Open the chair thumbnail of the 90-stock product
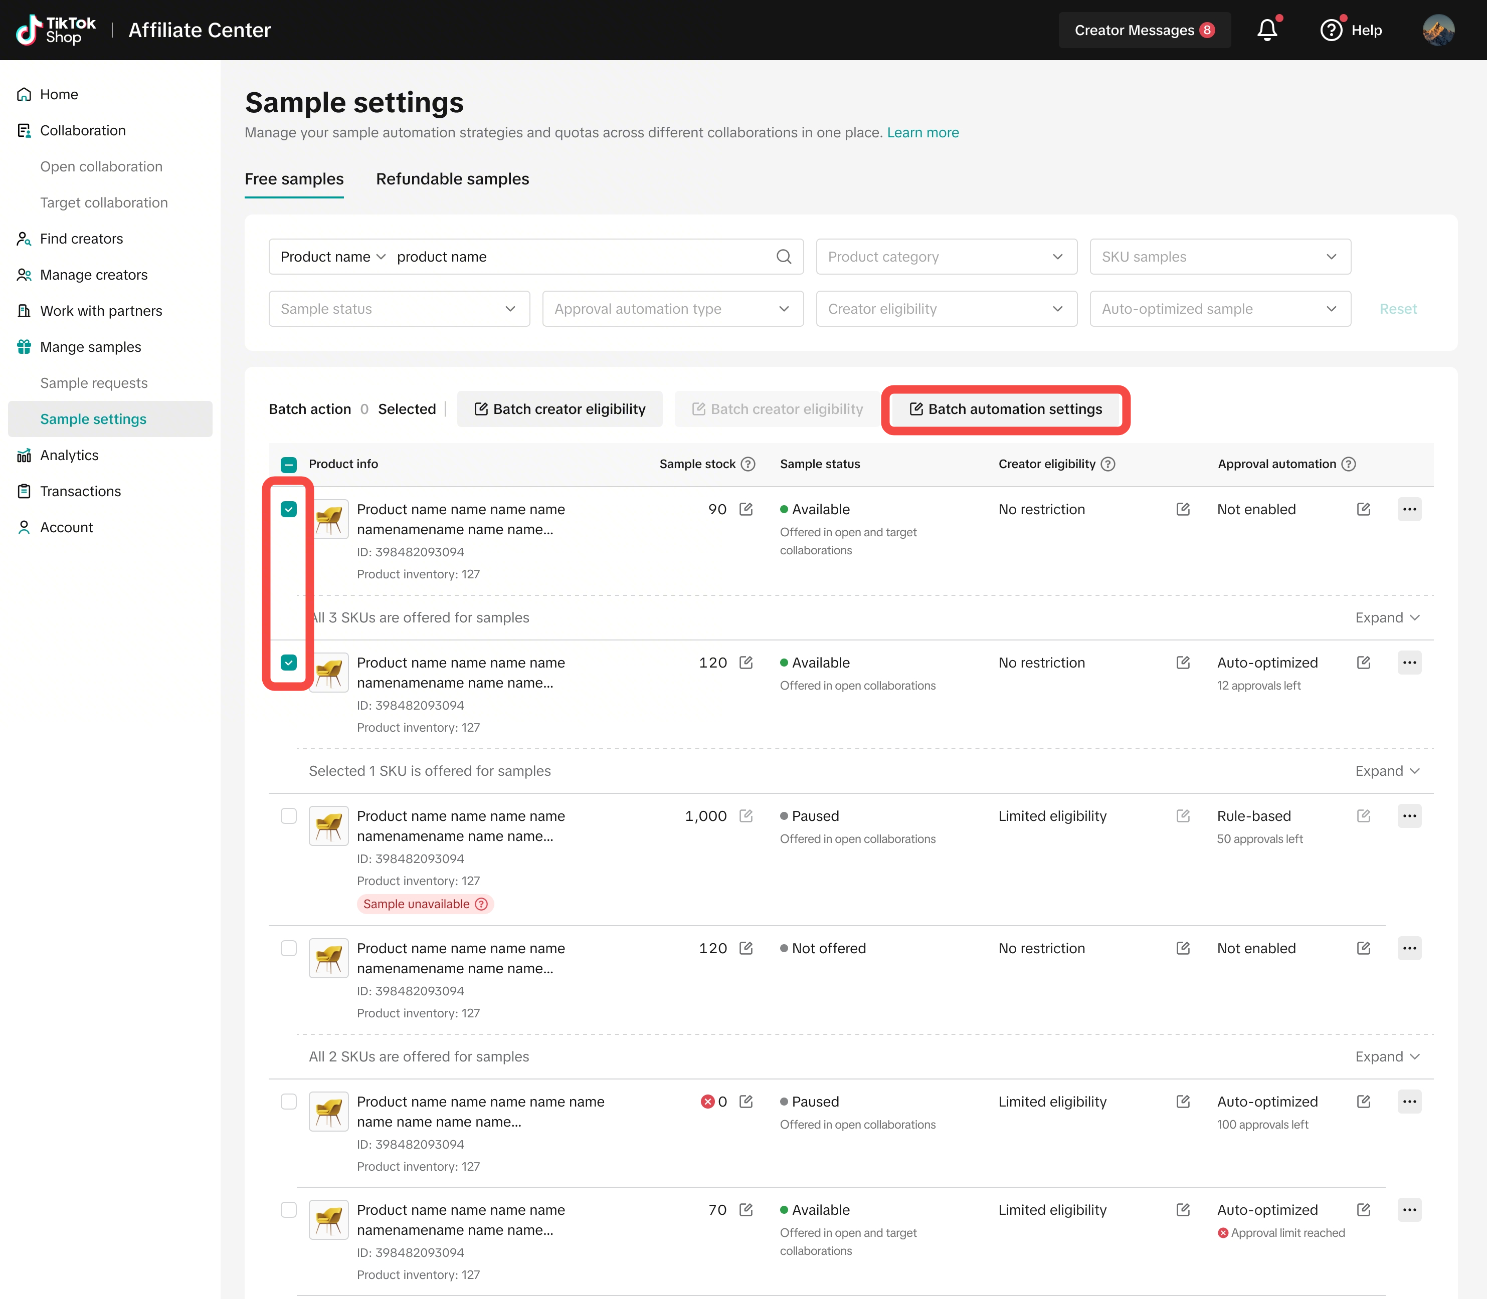 [329, 519]
